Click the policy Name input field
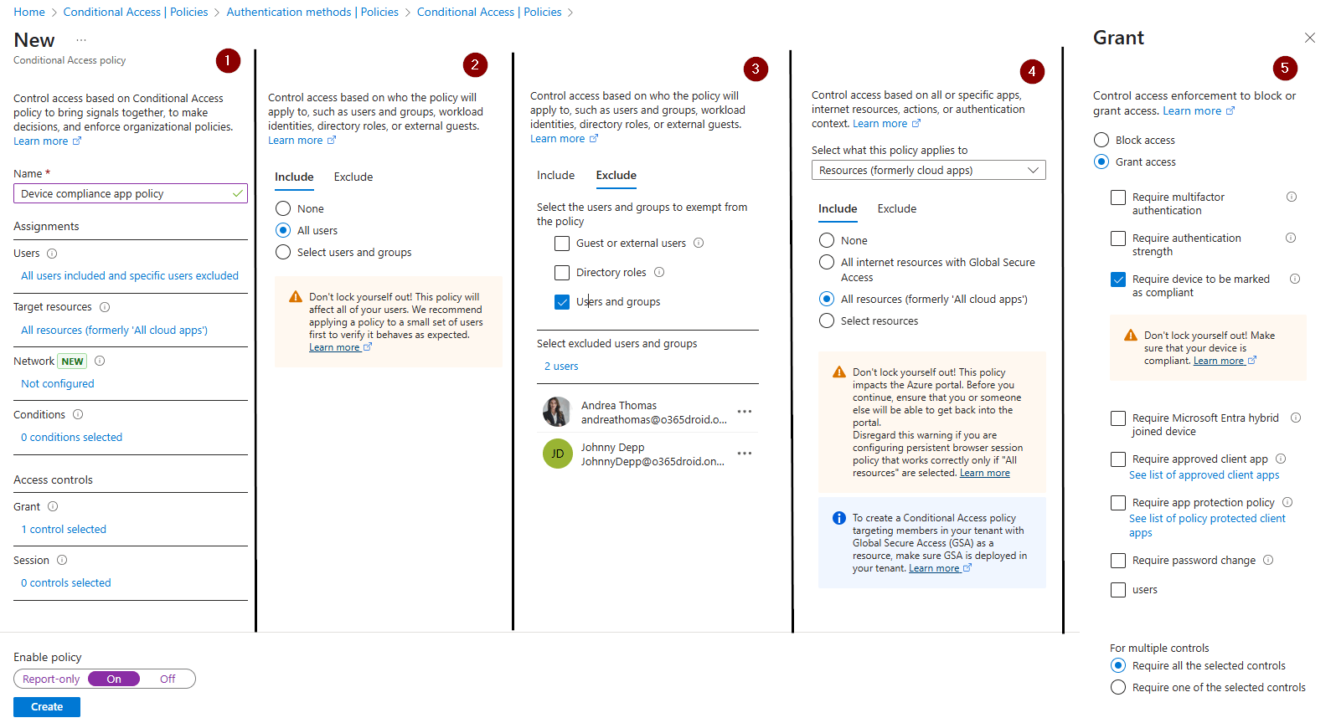 click(126, 194)
